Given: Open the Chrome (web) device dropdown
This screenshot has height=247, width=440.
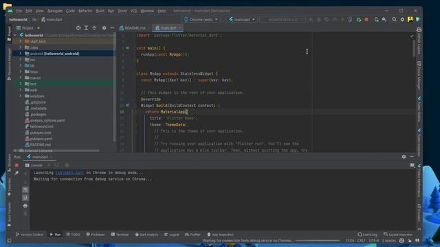Looking at the screenshot, I should [201, 20].
